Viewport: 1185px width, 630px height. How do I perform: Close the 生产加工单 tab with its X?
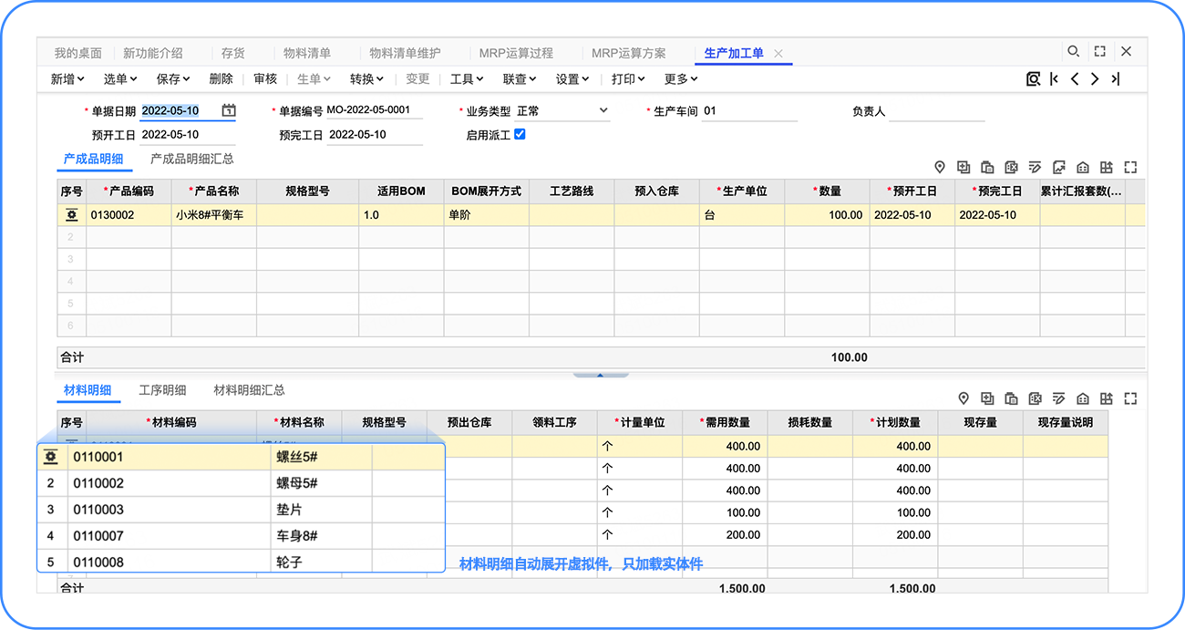778,54
